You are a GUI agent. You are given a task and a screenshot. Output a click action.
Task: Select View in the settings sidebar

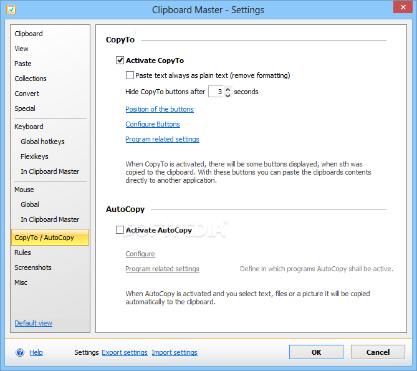tap(22, 49)
